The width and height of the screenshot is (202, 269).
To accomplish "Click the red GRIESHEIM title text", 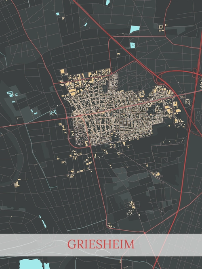I will [x=101, y=244].
